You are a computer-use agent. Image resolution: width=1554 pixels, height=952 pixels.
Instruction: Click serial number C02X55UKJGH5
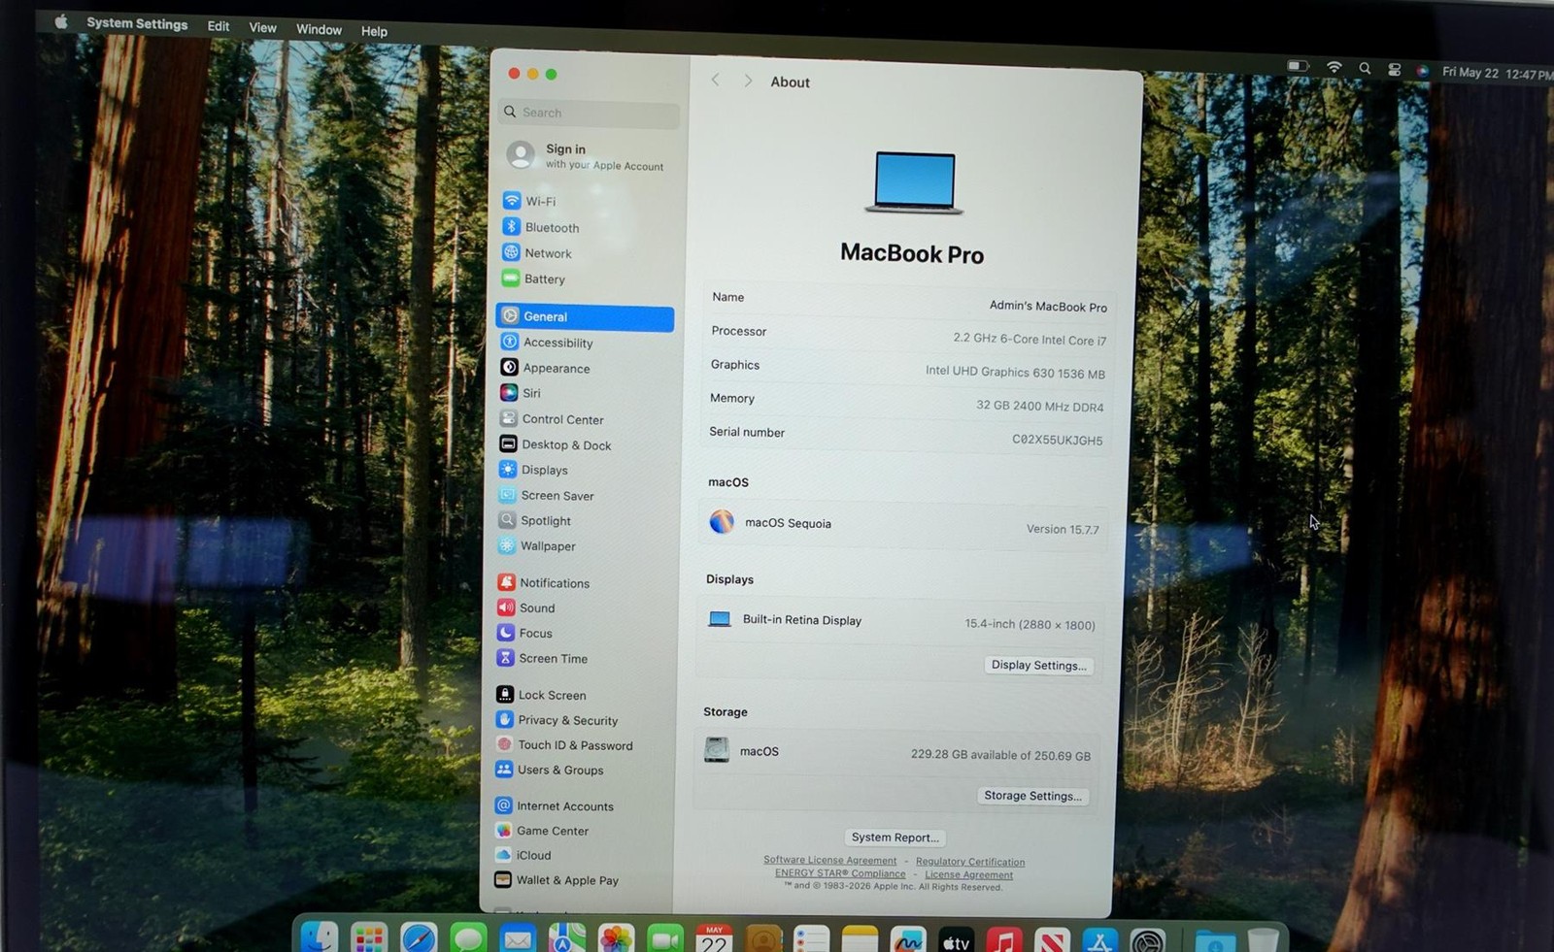click(x=1057, y=440)
